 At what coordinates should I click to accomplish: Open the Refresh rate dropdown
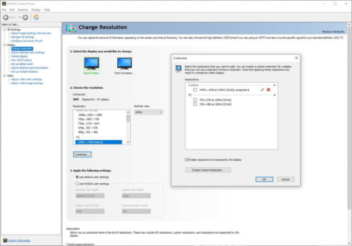click(148, 112)
